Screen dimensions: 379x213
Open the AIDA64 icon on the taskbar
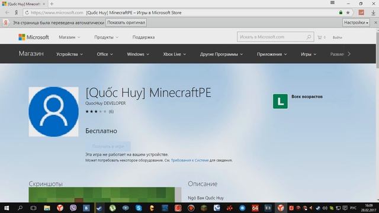[x=255, y=208]
